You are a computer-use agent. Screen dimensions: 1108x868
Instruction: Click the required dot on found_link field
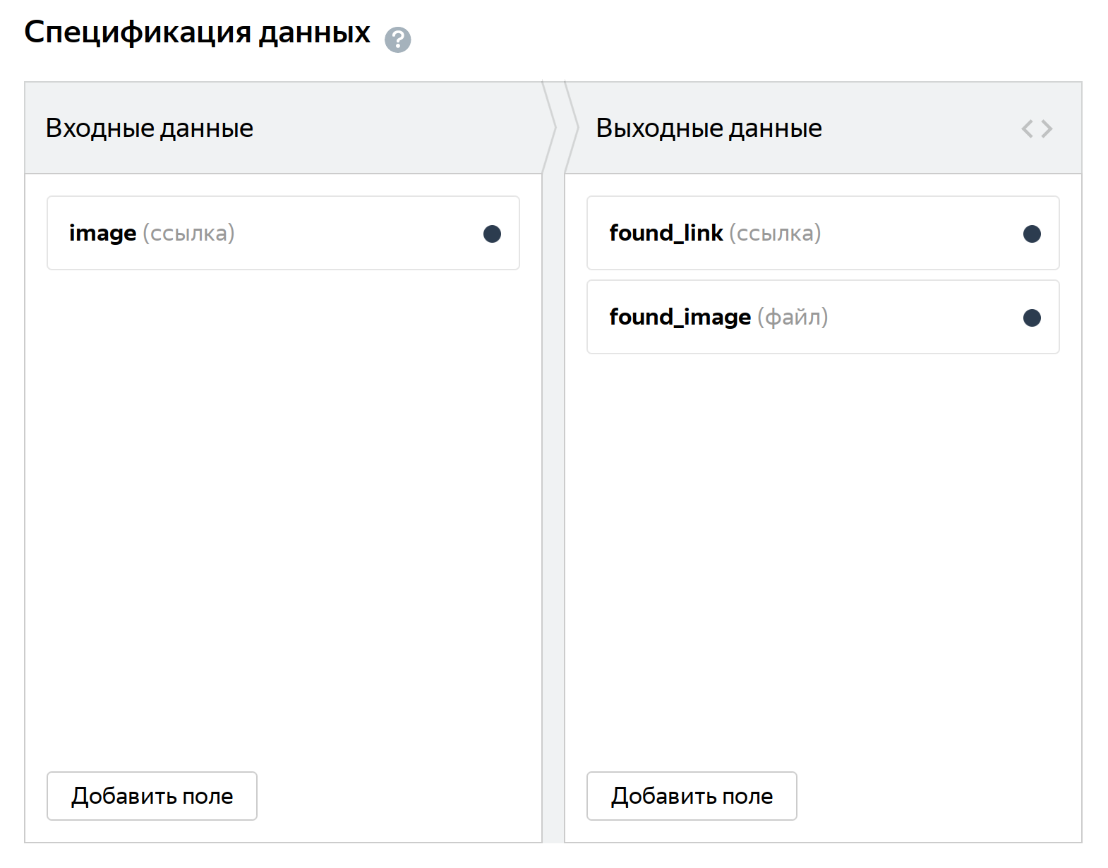(x=1032, y=234)
